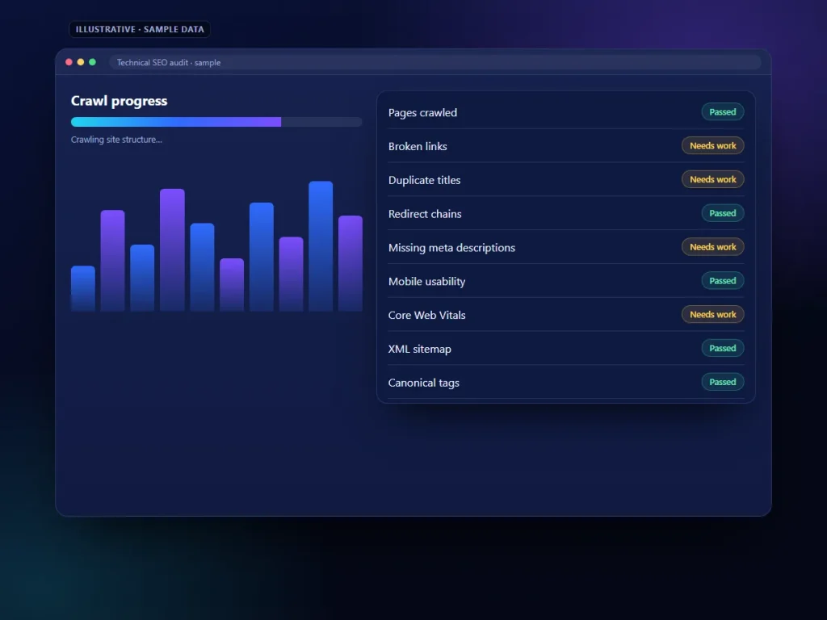Click Needs work badge for Duplicate titles
This screenshot has width=827, height=620.
tap(712, 179)
